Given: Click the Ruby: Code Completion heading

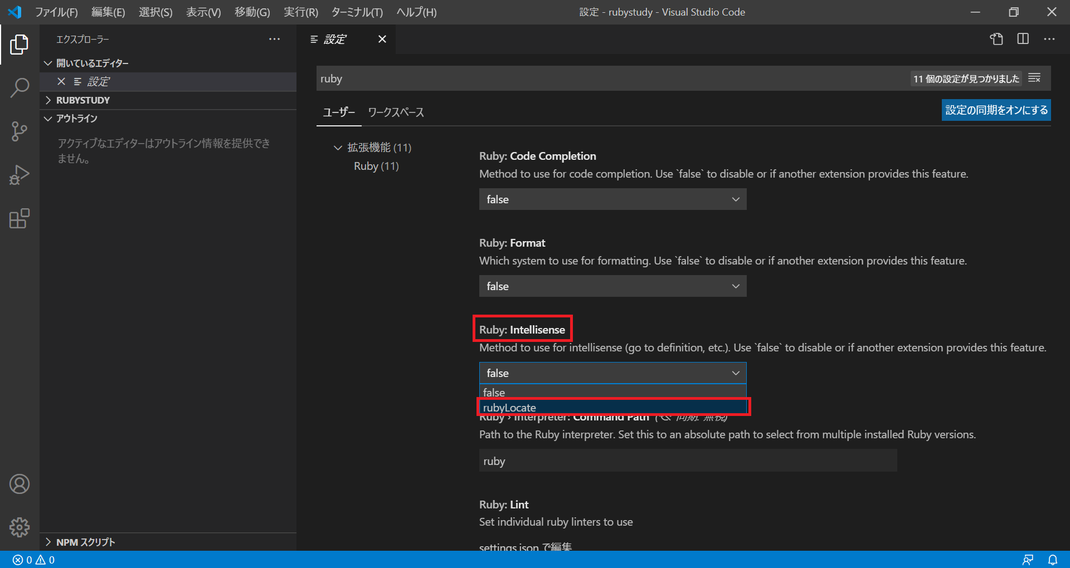Looking at the screenshot, I should 538,156.
